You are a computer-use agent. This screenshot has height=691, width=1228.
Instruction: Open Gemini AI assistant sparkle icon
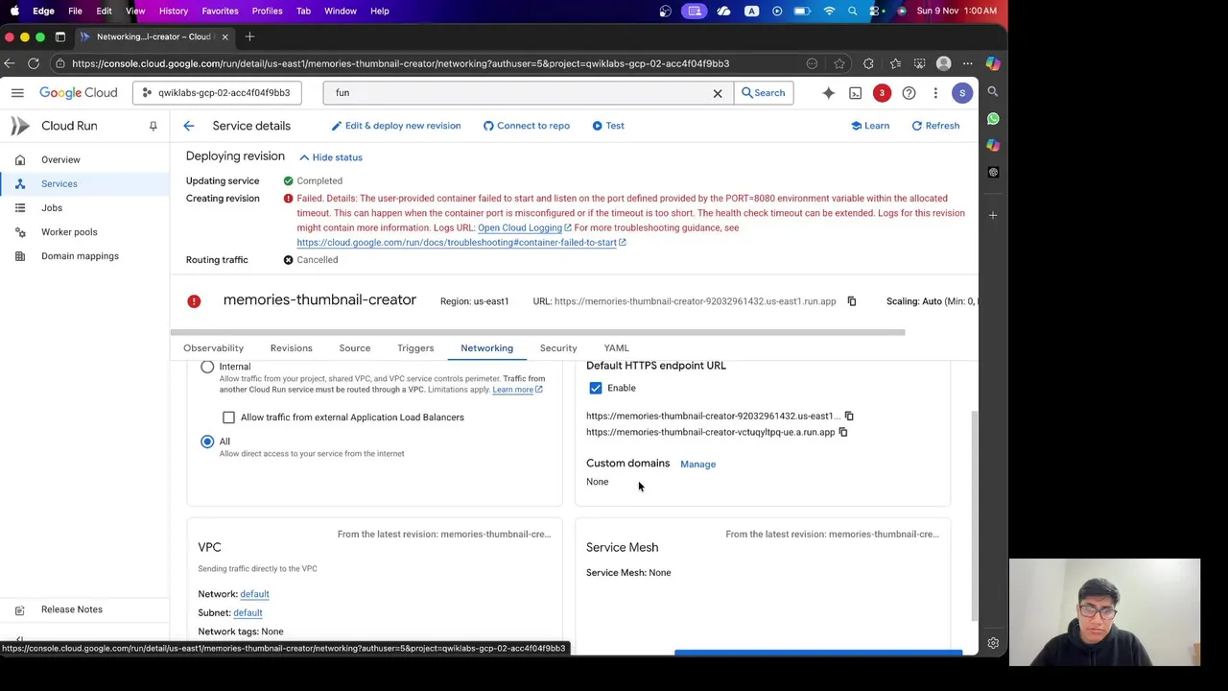click(828, 93)
